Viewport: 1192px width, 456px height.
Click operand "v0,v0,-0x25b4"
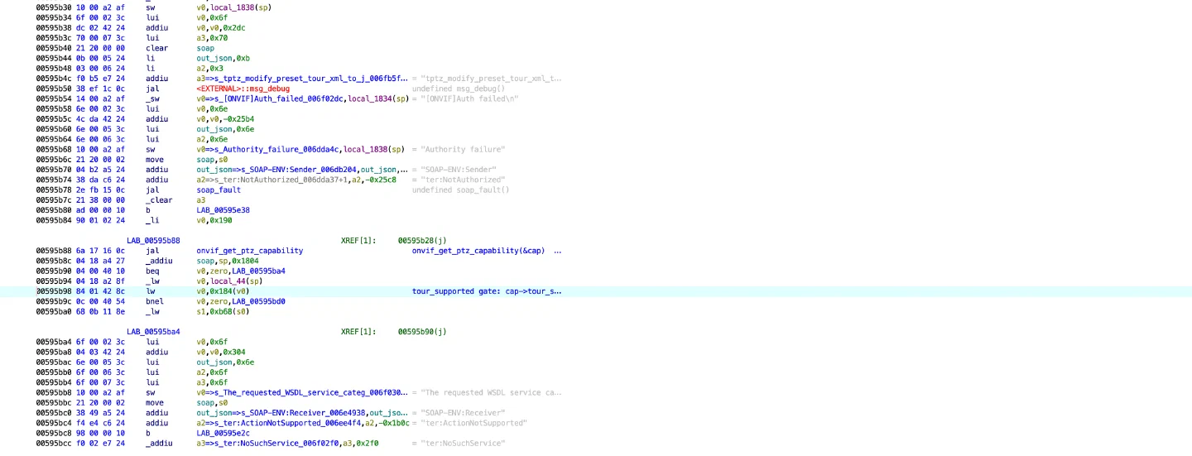[x=229, y=119]
